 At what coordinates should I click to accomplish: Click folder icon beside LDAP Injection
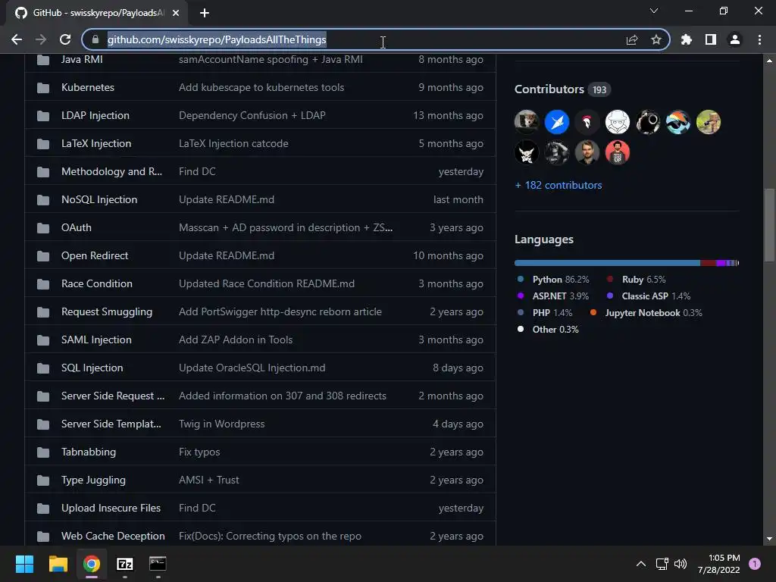coord(43,116)
